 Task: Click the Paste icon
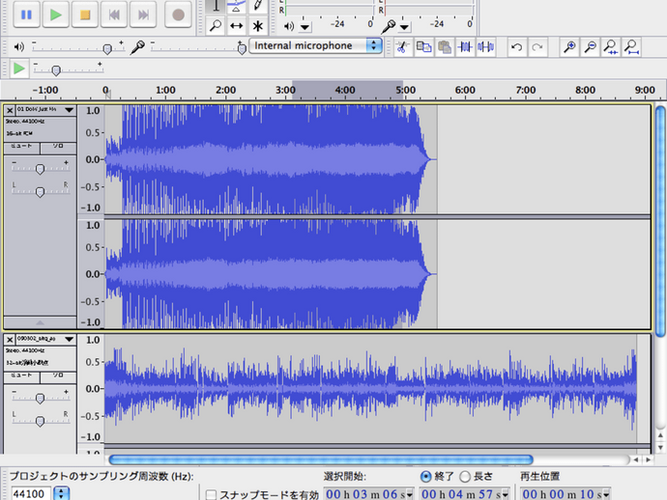tap(444, 46)
